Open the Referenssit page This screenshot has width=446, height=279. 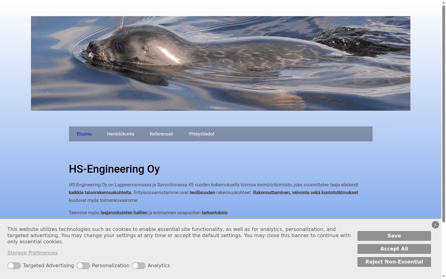coord(161,134)
